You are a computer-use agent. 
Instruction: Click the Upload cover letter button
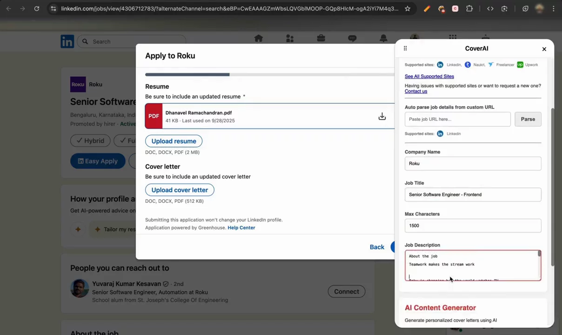[180, 190]
